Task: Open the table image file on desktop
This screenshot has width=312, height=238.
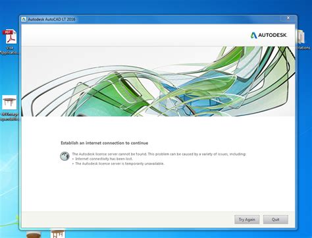Action: [9, 102]
